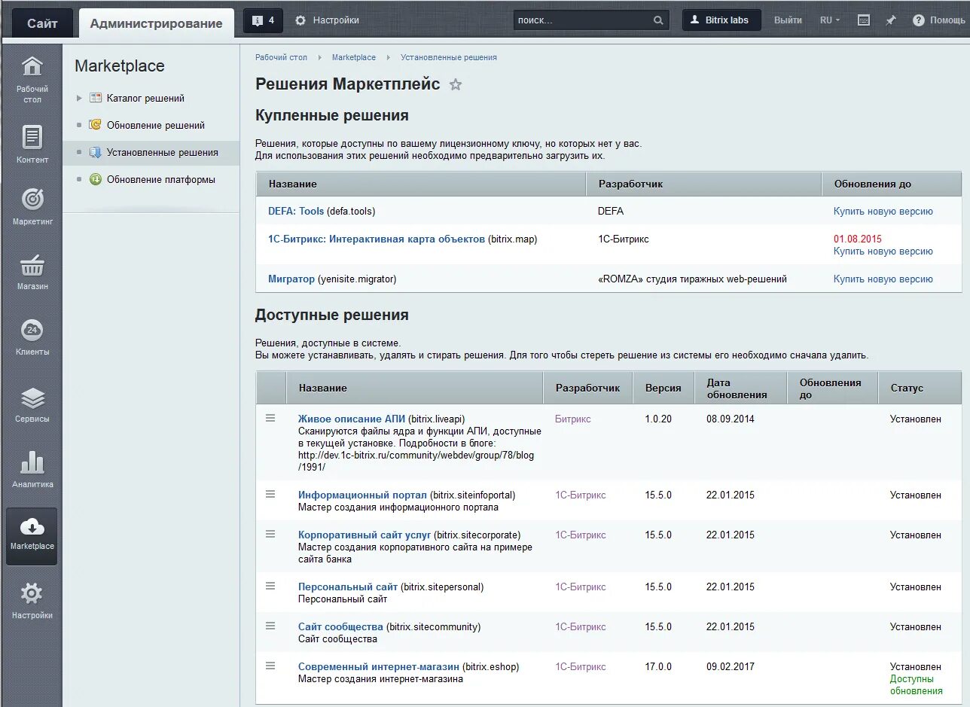Open row menu for Современный интернет-магазин
This screenshot has height=707, width=970.
[270, 666]
